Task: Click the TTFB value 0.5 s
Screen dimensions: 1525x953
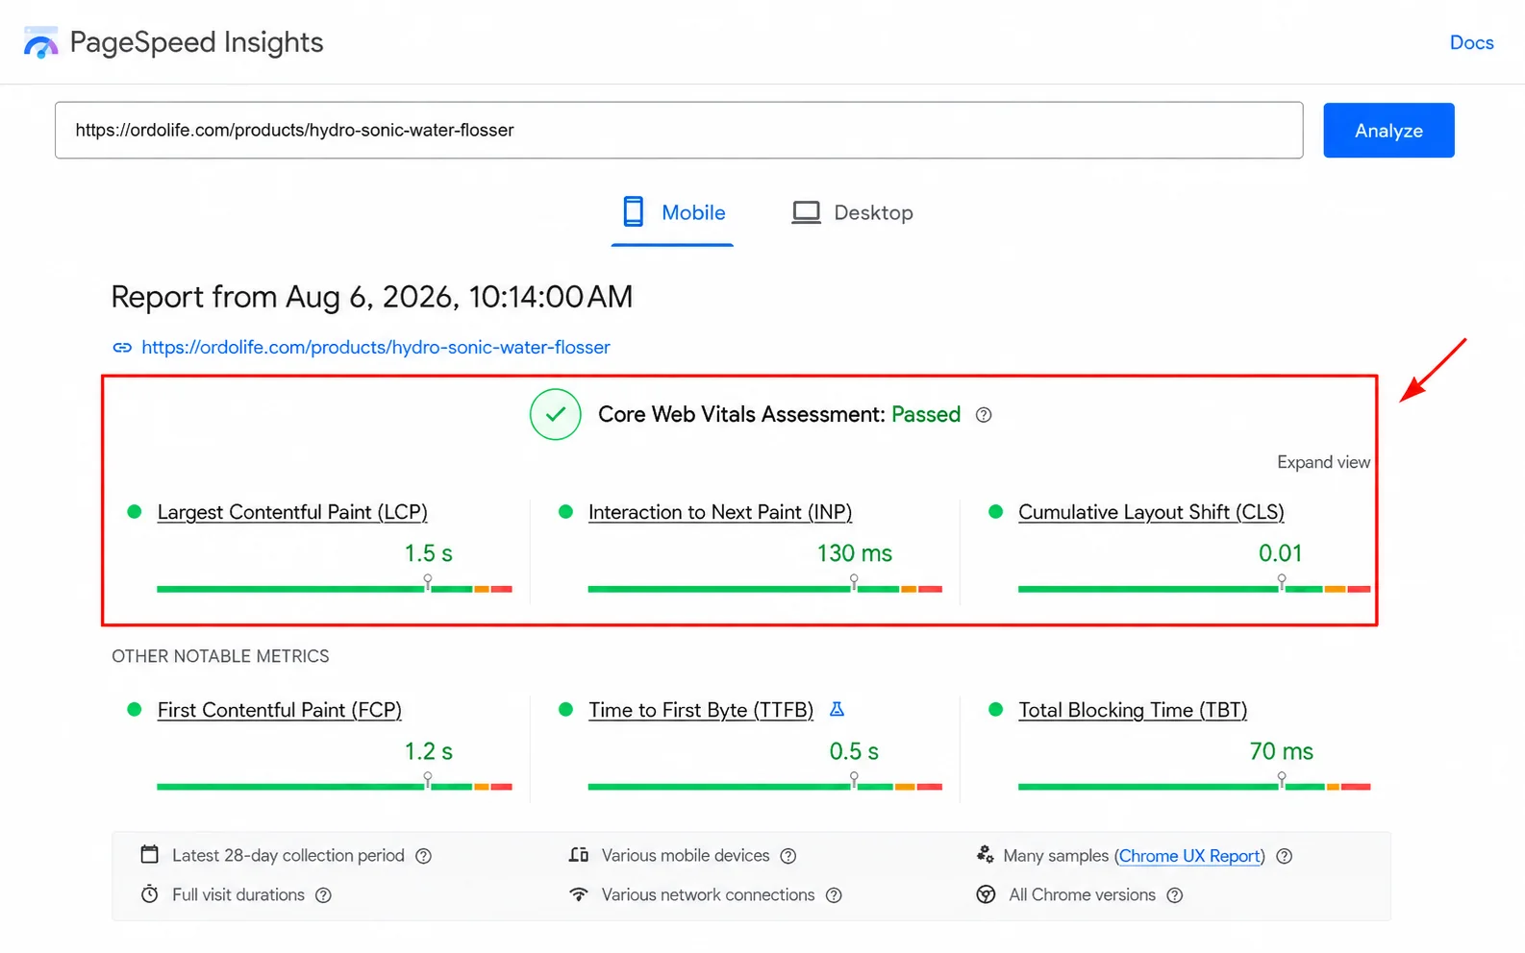Action: pos(854,751)
